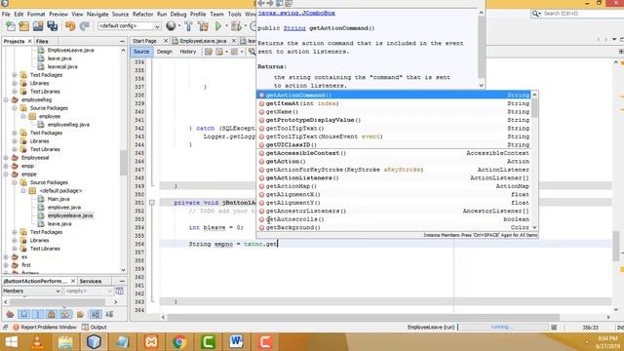624x351 pixels.
Task: Open the default config dropdown
Action: coord(130,26)
